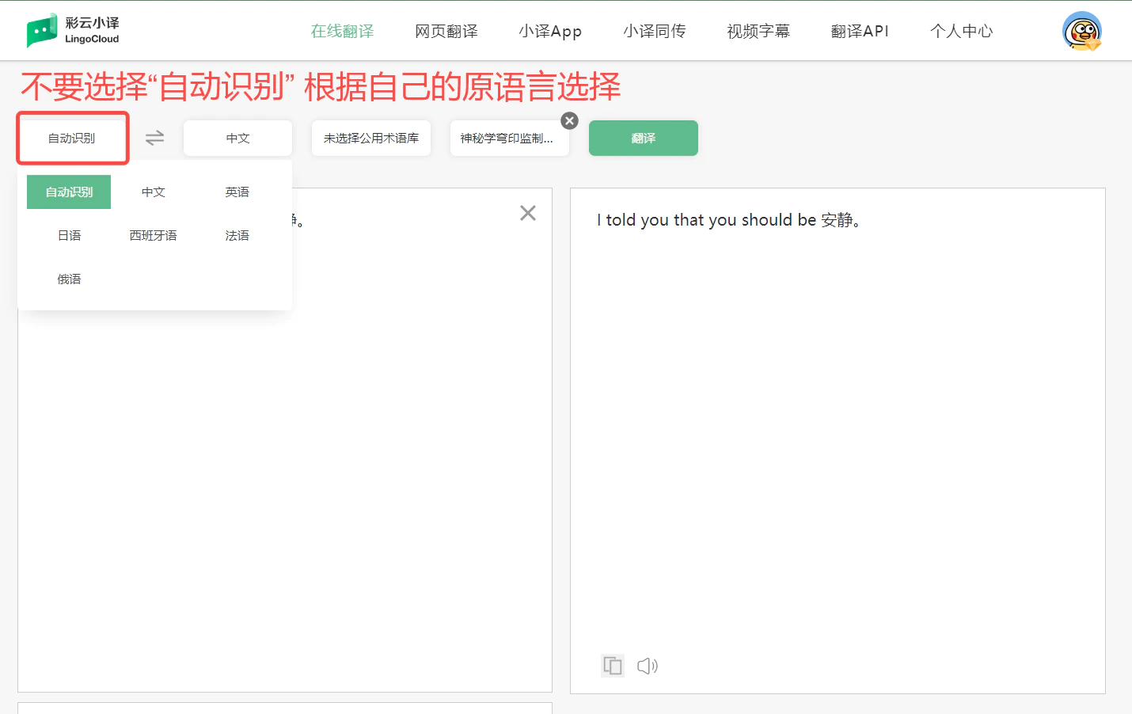Open the 神秘学穹印监制 custom glossary dropdown
Screen dimensions: 1132x714
(507, 139)
